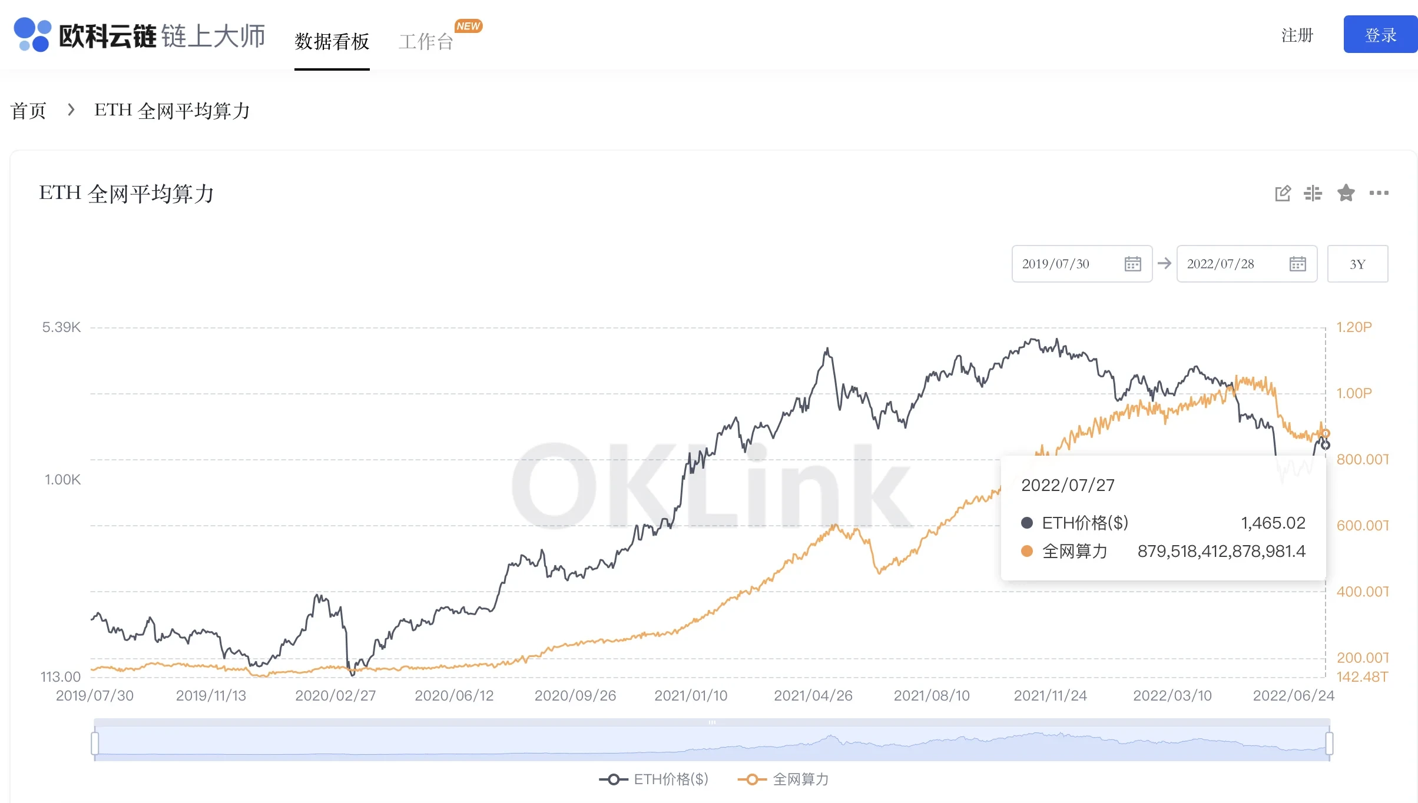Click the compare split-view icon
Image resolution: width=1418 pixels, height=803 pixels.
[x=1313, y=193]
